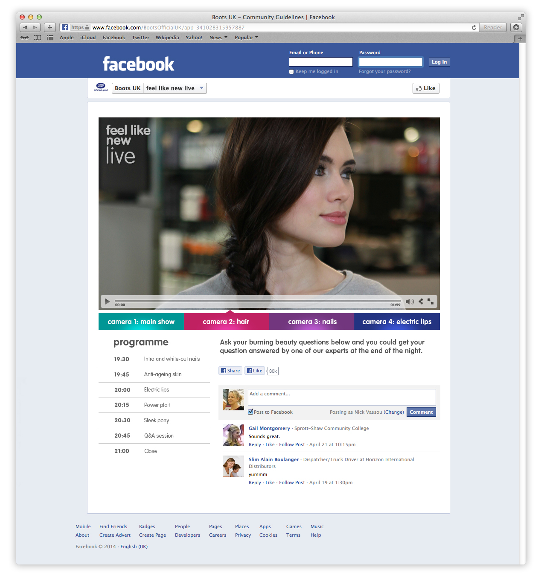Click the Forgot your password? link
Image resolution: width=544 pixels, height=576 pixels.
tap(384, 72)
